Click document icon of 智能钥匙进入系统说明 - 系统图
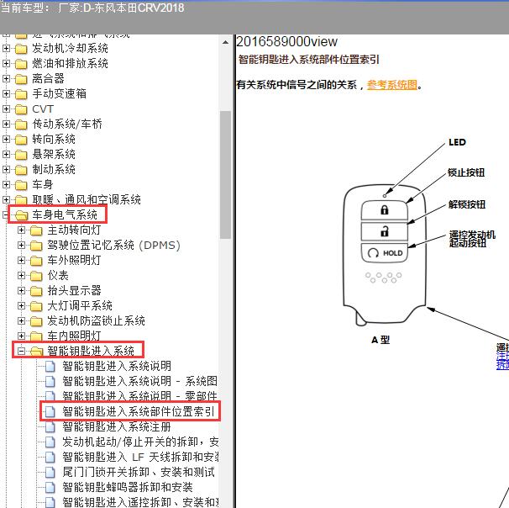Image resolution: width=509 pixels, height=508 pixels. coord(50,381)
